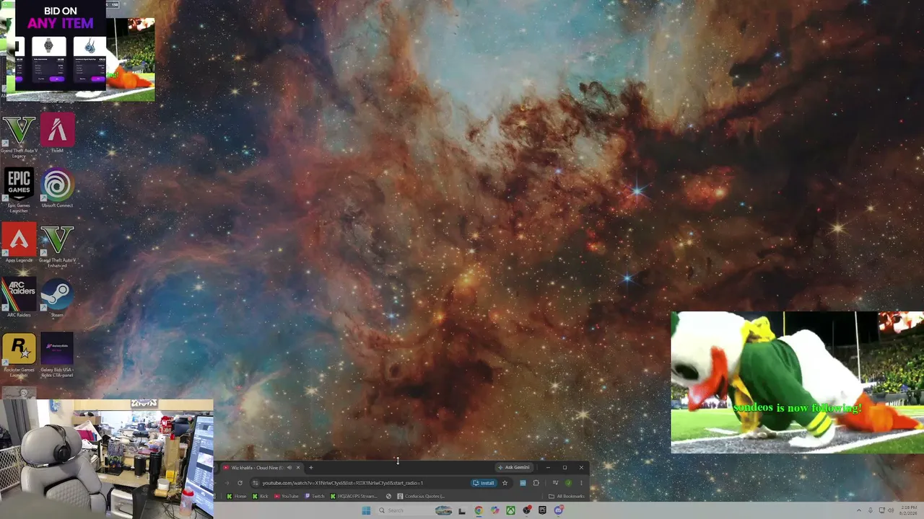Click Install for the YouTube app

coord(484,483)
